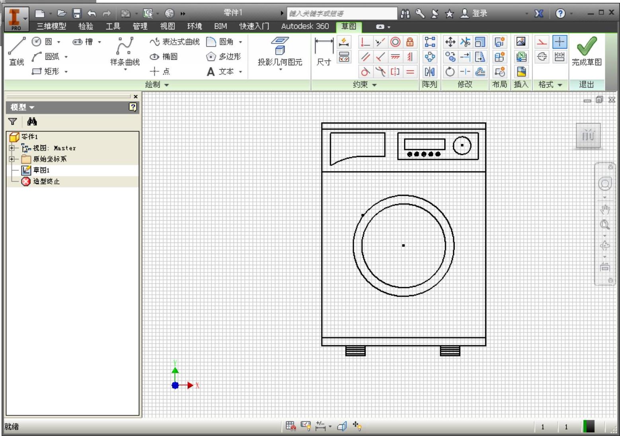Open the 工具 ribbon tab
This screenshot has height=436, width=620.
coord(113,26)
